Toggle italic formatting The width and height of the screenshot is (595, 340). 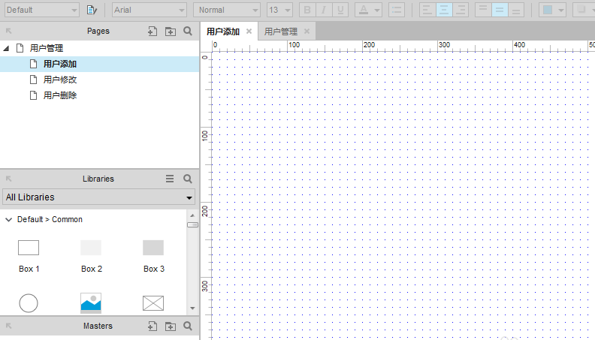click(x=324, y=10)
